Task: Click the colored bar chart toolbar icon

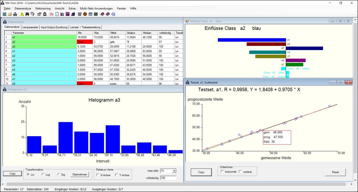Action: 62,14
